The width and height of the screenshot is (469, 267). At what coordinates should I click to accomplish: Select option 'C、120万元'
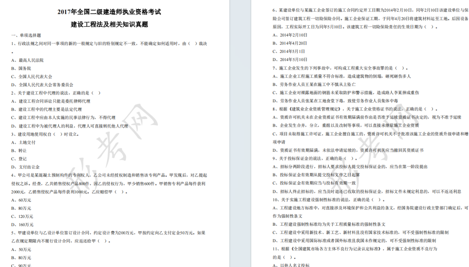(x=22, y=217)
